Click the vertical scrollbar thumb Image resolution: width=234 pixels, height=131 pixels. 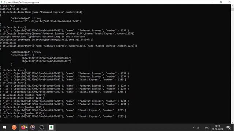point(233,9)
